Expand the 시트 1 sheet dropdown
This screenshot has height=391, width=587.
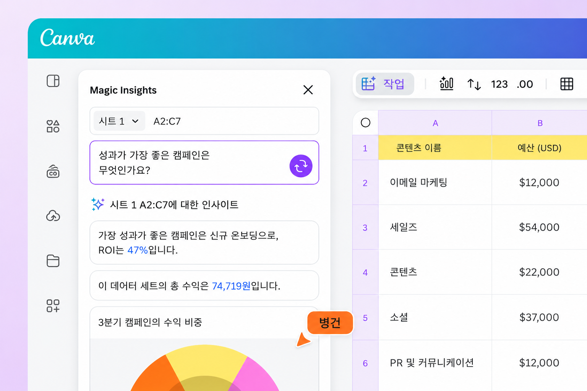pyautogui.click(x=119, y=121)
